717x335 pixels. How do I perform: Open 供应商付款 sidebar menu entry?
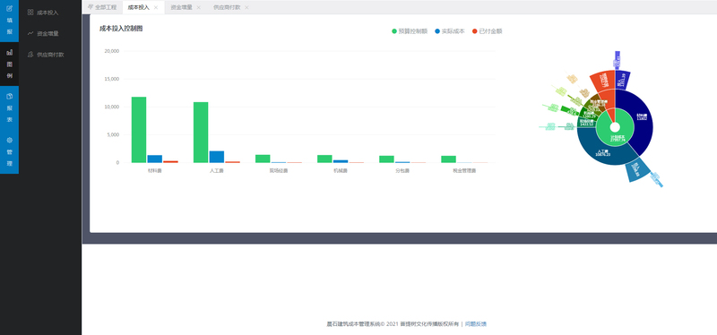pos(50,55)
